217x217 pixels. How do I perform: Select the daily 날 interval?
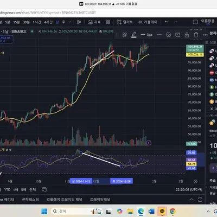click(x=58, y=22)
